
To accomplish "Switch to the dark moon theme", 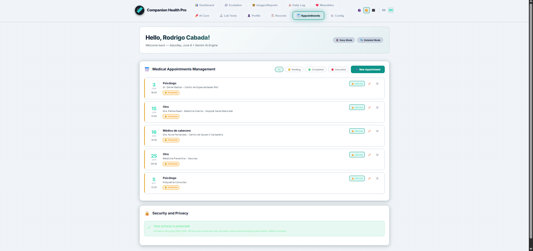I will [359, 10].
